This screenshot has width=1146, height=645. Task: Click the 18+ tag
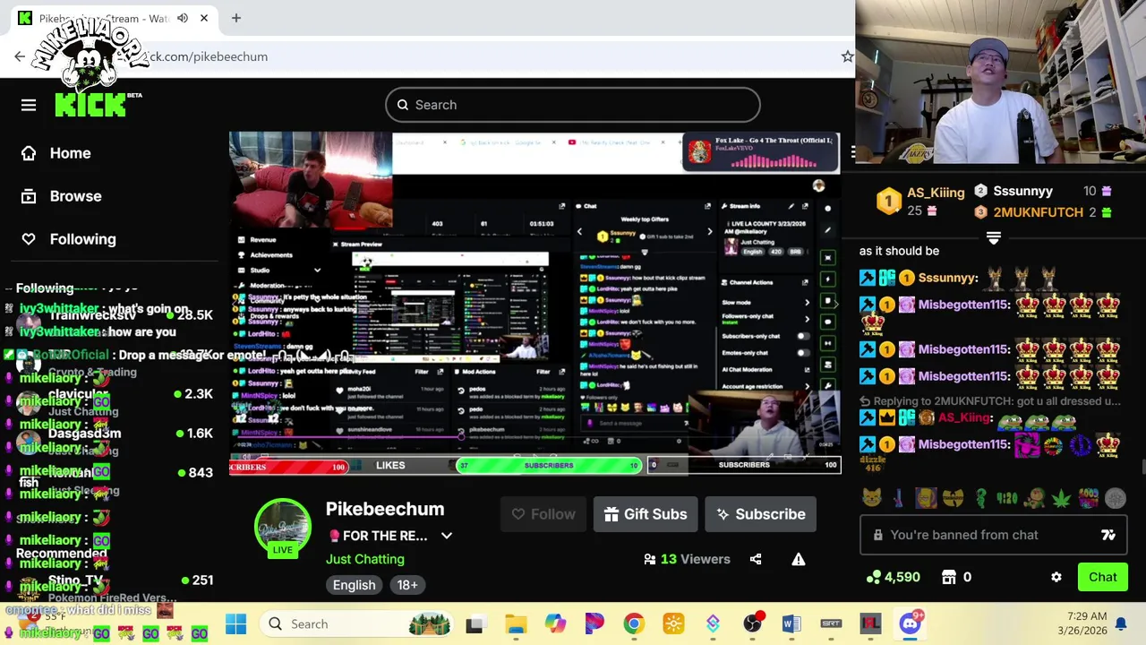click(x=407, y=585)
